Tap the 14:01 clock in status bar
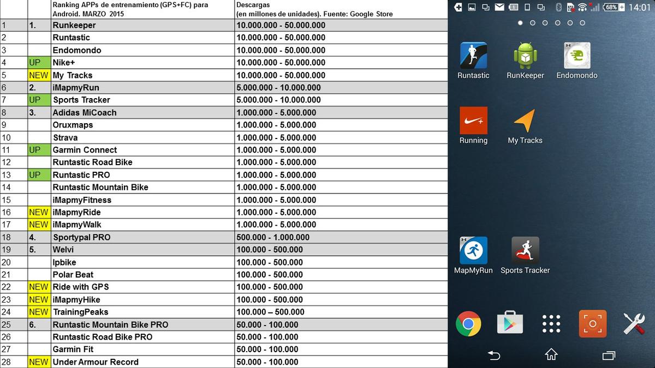Image resolution: width=655 pixels, height=368 pixels. tap(639, 7)
